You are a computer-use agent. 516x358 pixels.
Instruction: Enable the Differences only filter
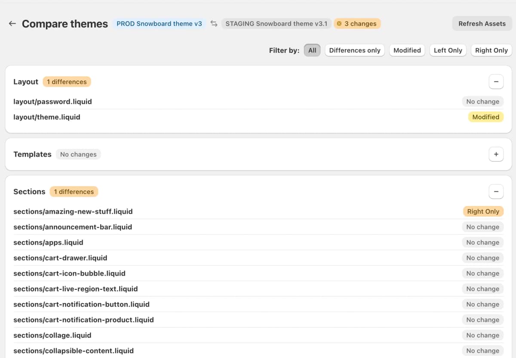coord(354,50)
